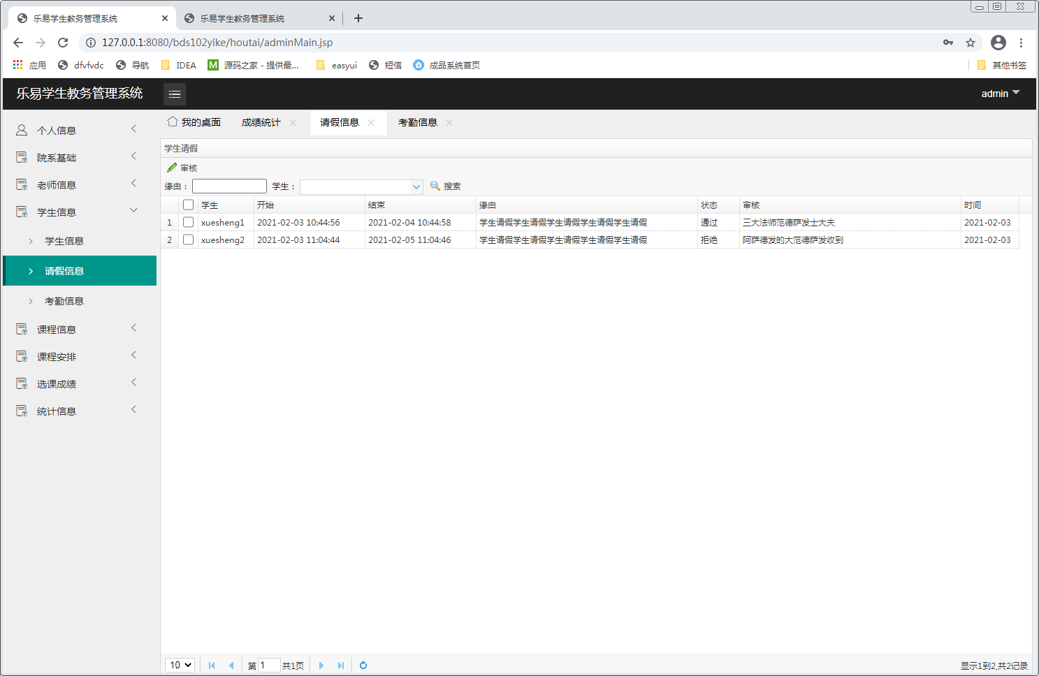Open a new browser tab
Screen dimensions: 1039x676
[358, 18]
